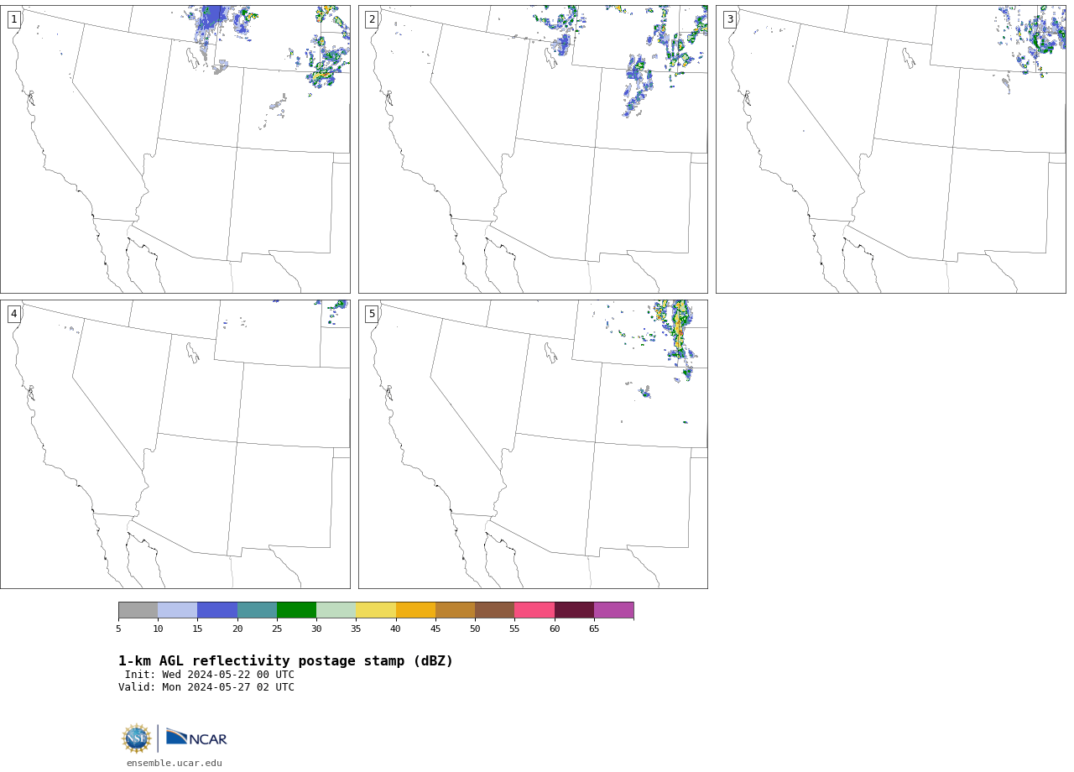
Task: Click the gray 5-10 dBZ color swatch
Action: [138, 610]
